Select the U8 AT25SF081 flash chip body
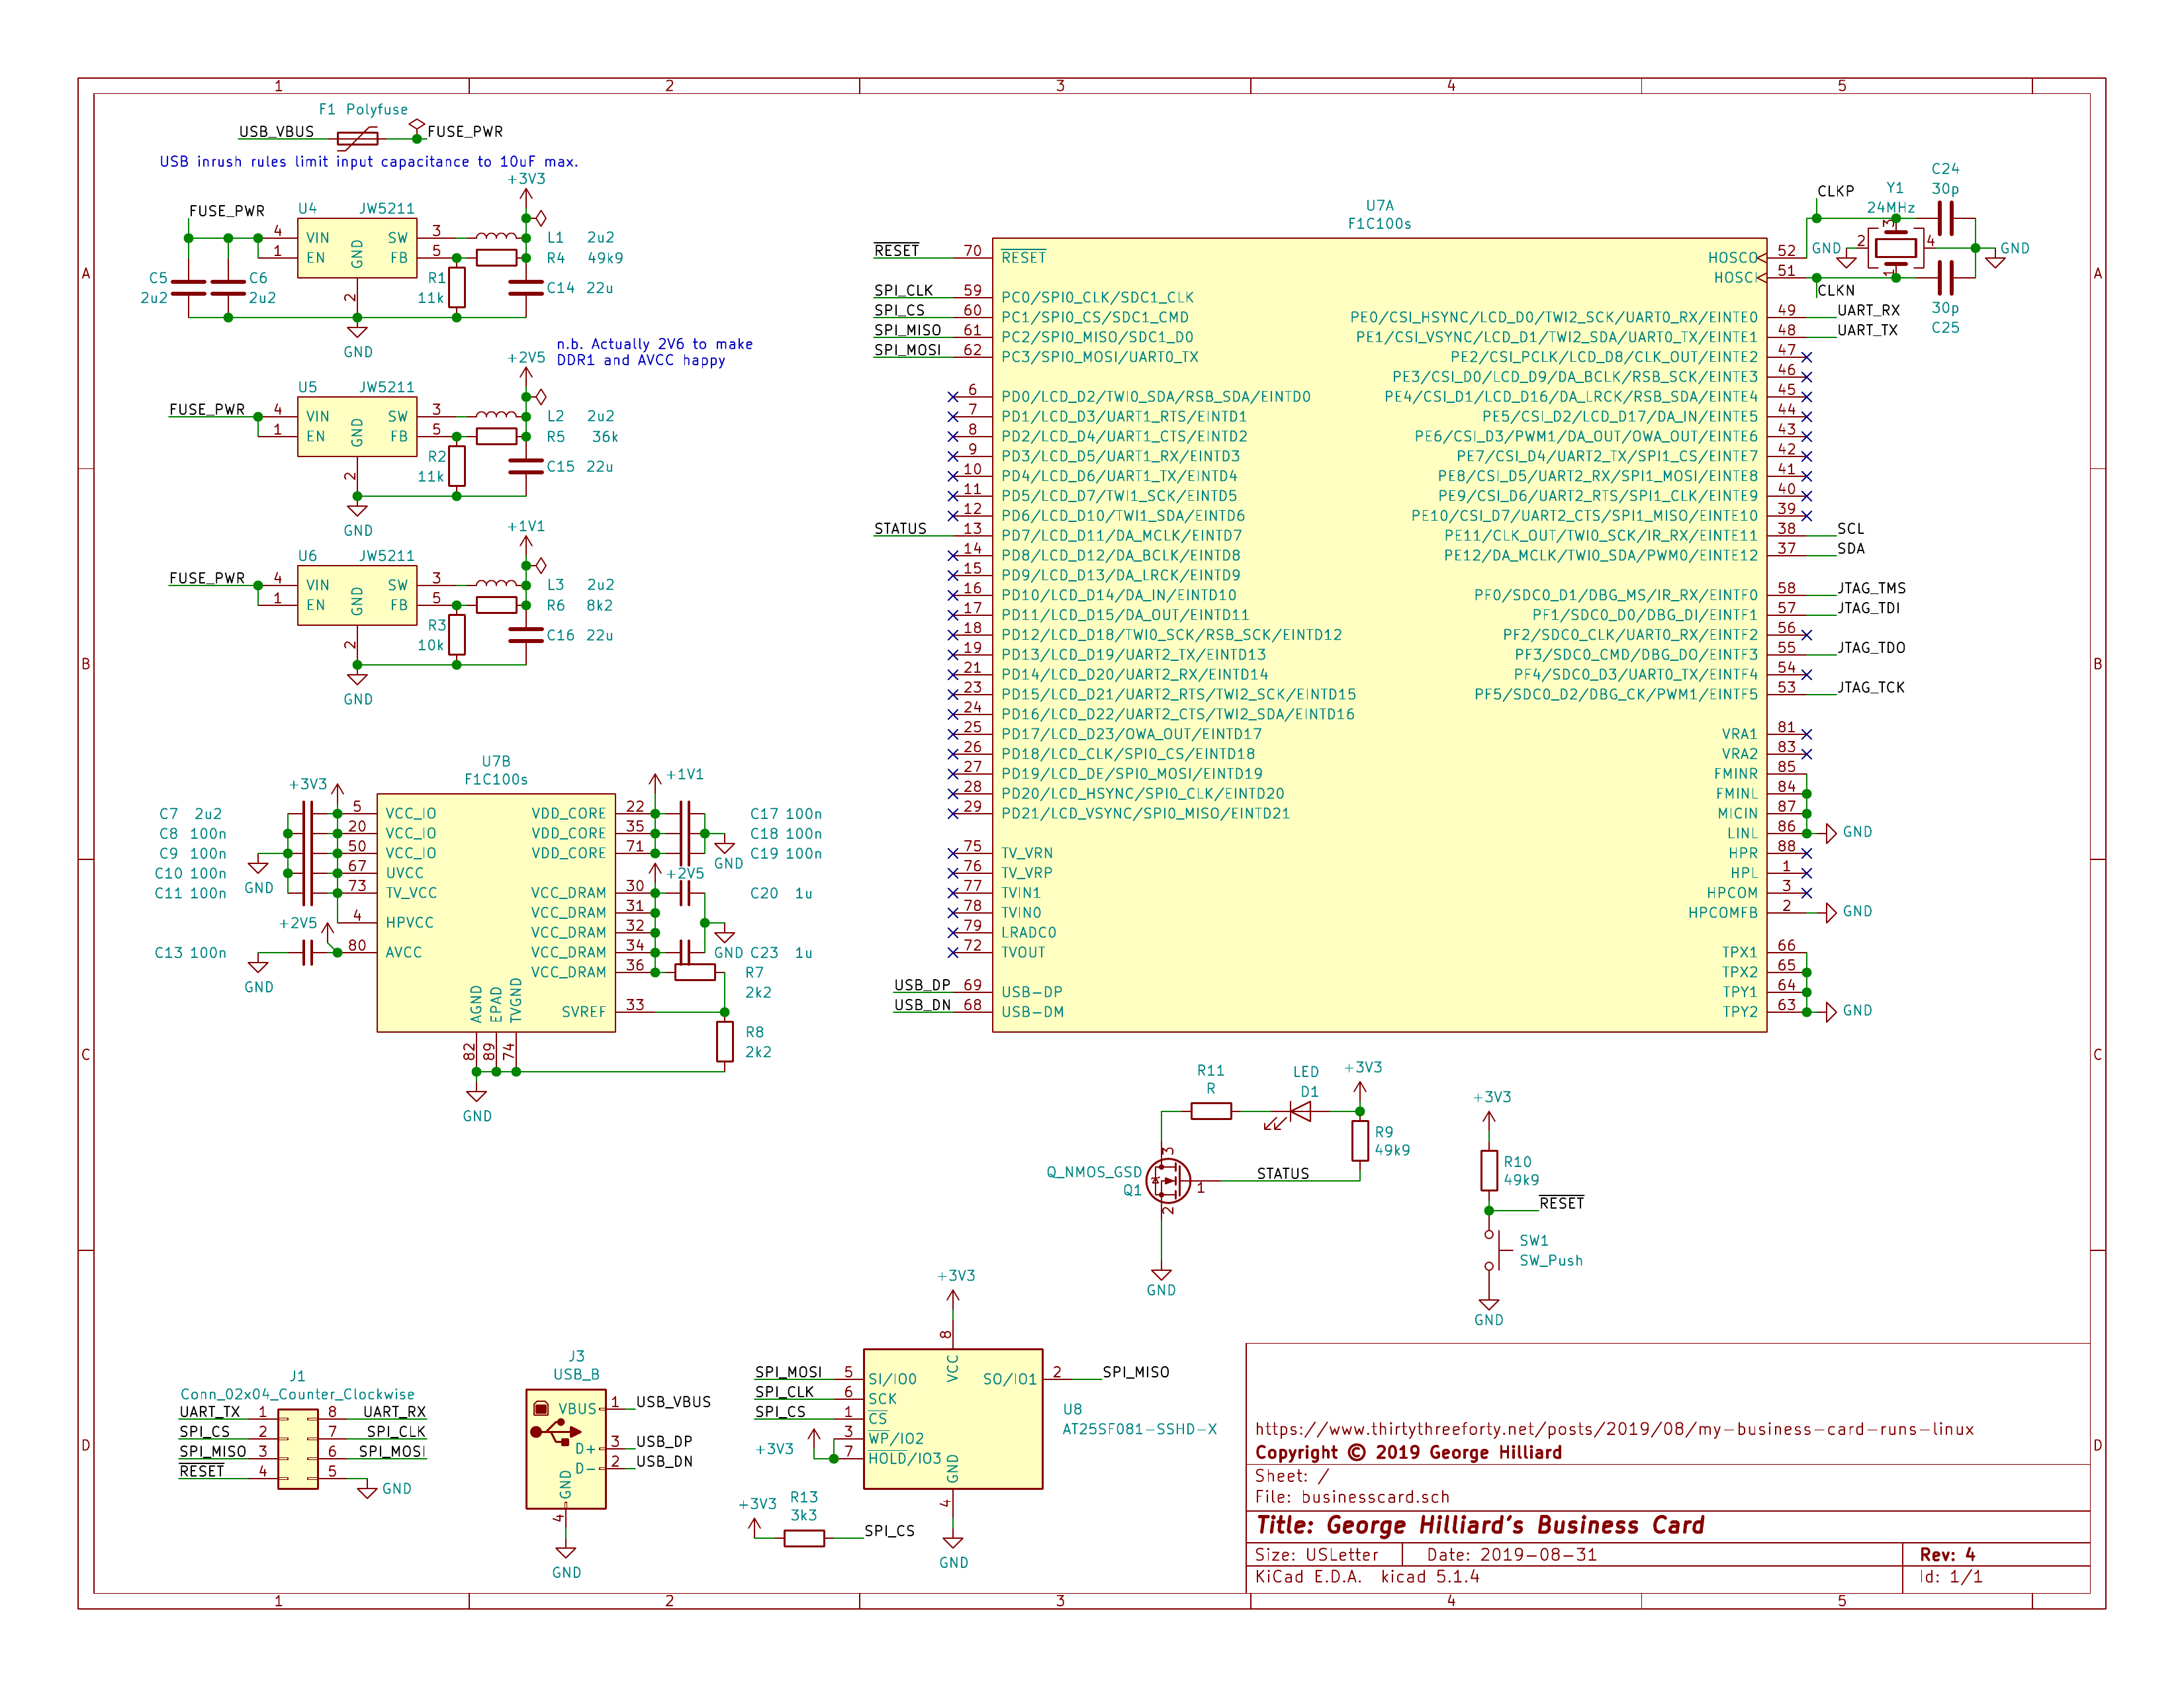Image resolution: width=2184 pixels, height=1687 pixels. point(952,1418)
